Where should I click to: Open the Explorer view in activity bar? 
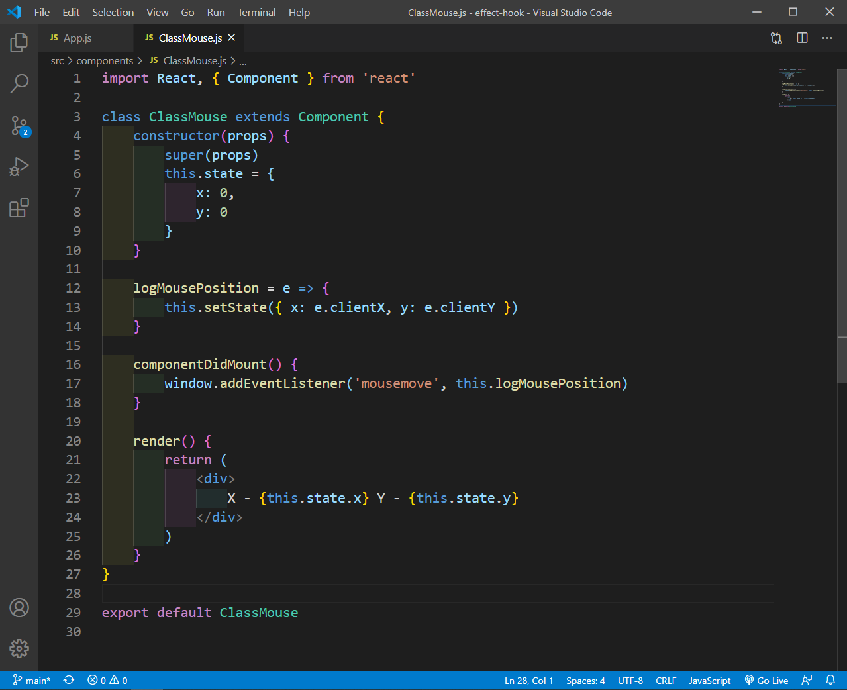click(x=19, y=43)
